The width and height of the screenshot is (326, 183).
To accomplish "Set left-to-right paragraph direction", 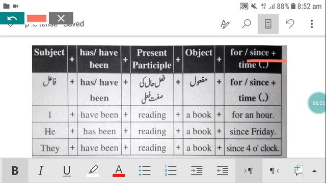I will pos(249,171).
